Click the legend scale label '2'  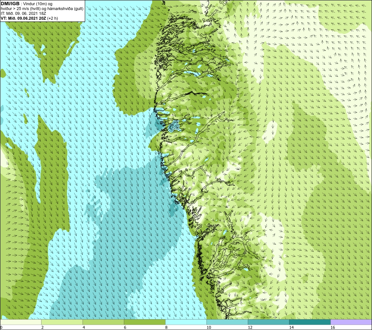pyautogui.click(x=42, y=327)
